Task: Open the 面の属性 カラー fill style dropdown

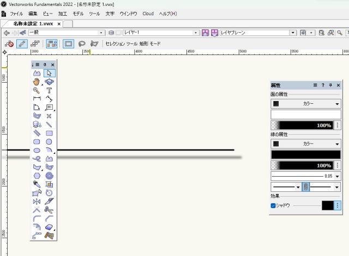Action: point(305,103)
